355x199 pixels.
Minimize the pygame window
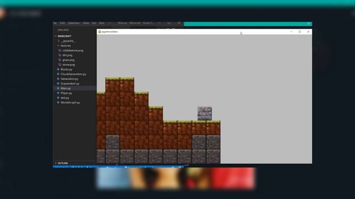(291, 32)
